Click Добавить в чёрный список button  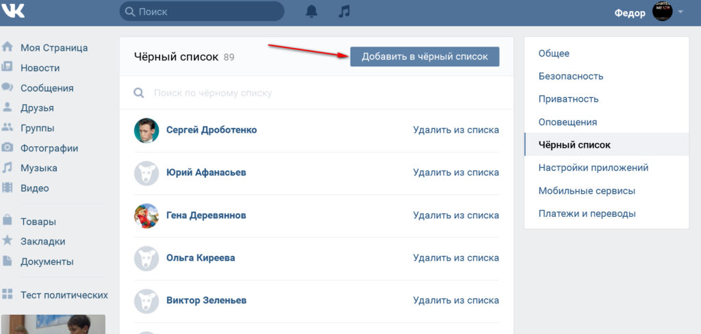point(424,57)
